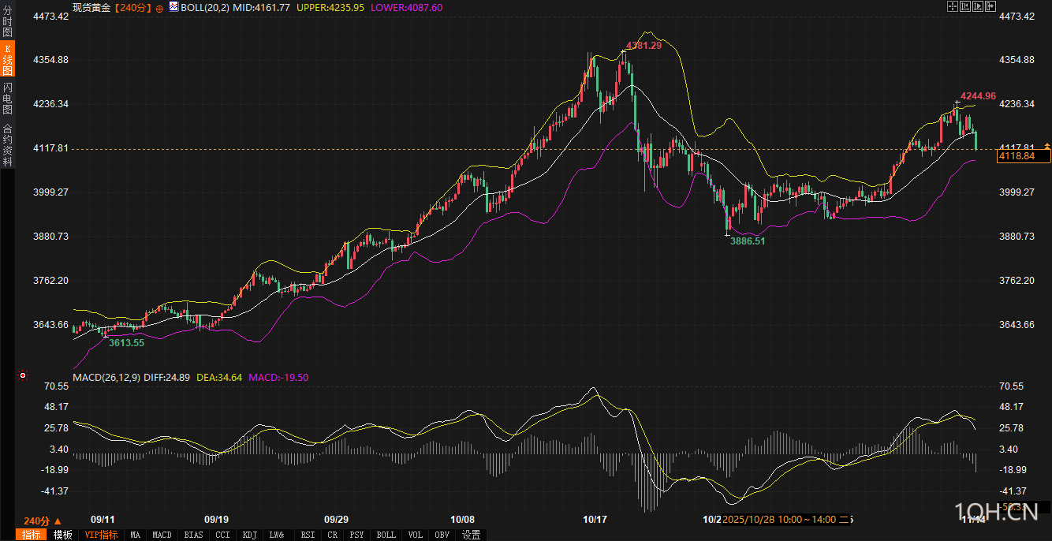The height and width of the screenshot is (541, 1052).
Task: Click the orange arrow at the current price label
Action: pos(1046,146)
